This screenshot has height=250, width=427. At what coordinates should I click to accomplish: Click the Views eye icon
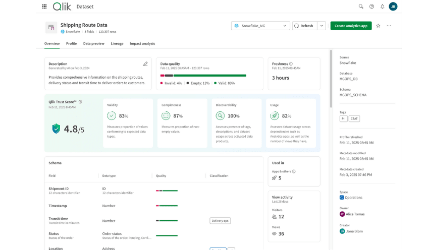click(x=274, y=234)
